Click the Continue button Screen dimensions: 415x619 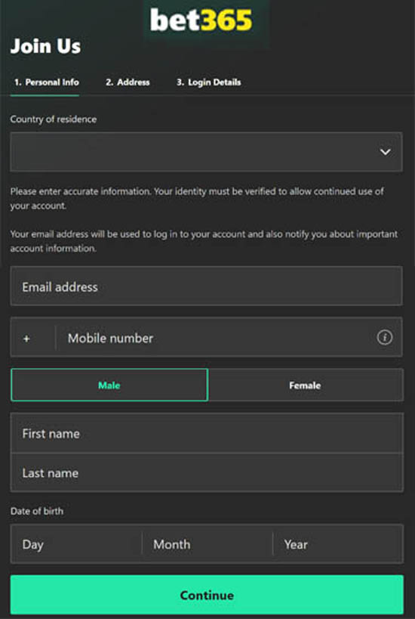207,595
